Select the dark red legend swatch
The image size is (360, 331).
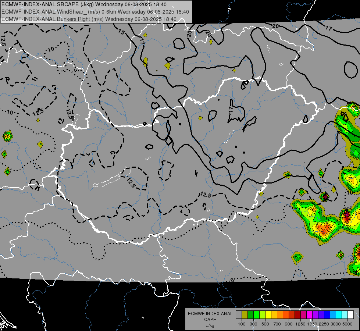[297, 315]
